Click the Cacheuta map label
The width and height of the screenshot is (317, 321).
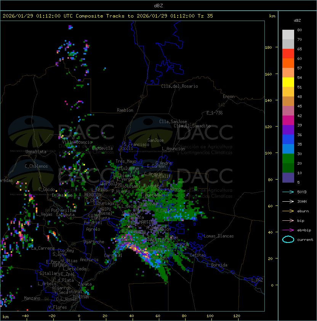pos(65,215)
